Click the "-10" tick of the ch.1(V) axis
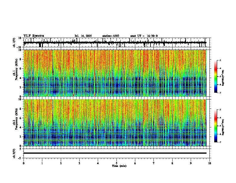Image resolution: width=236 pixels, height=183 pixels. click(x=19, y=47)
